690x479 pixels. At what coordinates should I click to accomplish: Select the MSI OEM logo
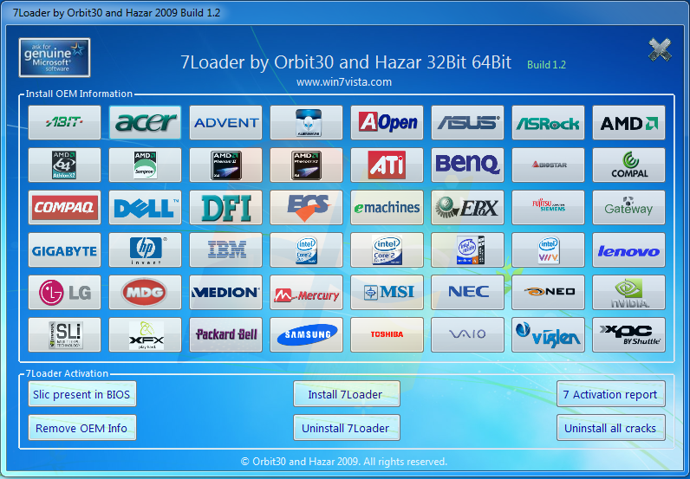click(387, 293)
